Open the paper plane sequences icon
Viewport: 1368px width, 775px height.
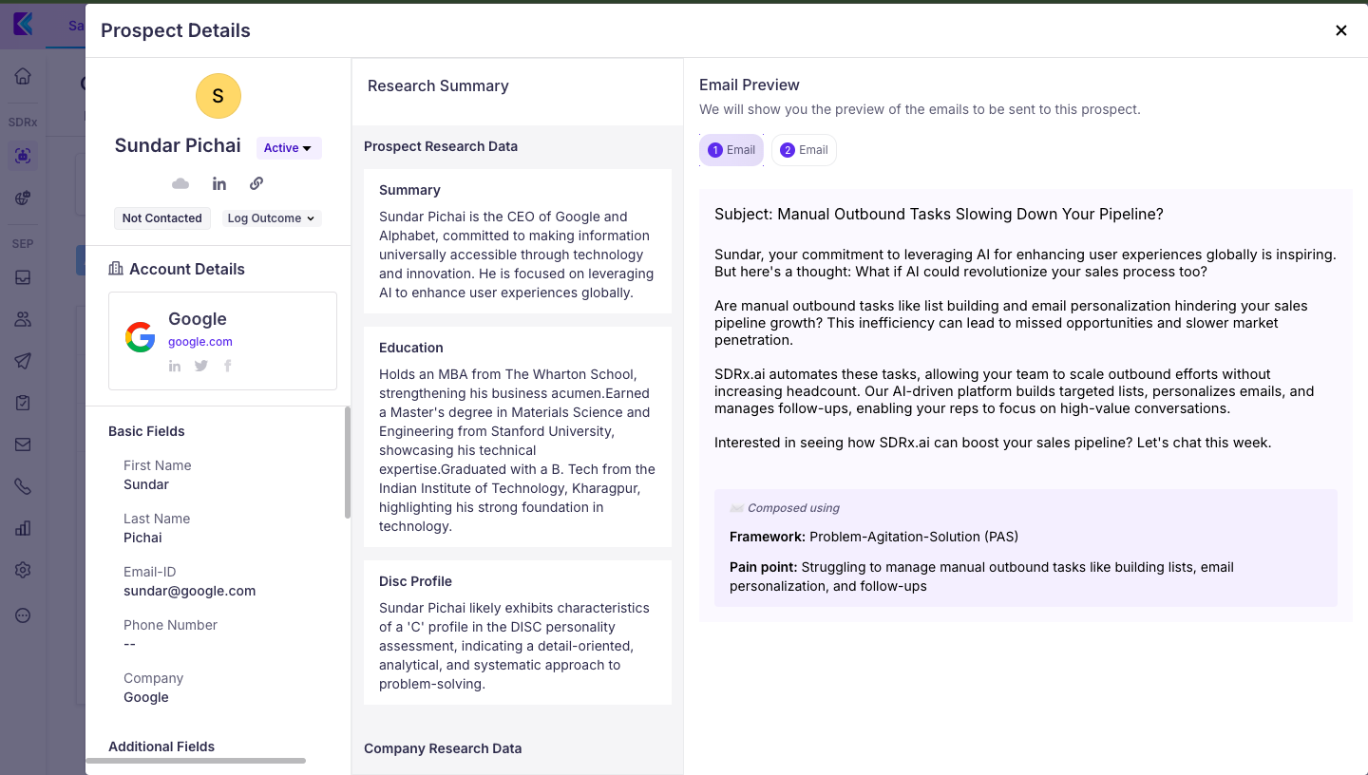pos(23,361)
